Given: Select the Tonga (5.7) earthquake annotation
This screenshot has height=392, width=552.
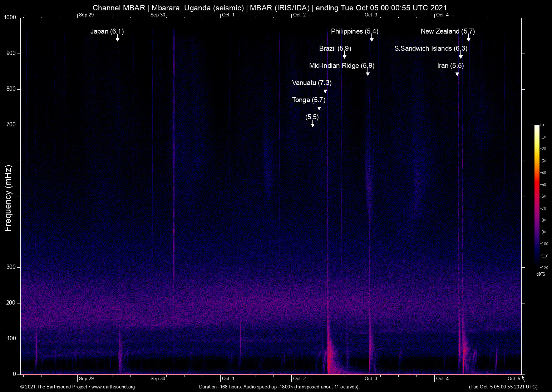Looking at the screenshot, I should point(309,100).
